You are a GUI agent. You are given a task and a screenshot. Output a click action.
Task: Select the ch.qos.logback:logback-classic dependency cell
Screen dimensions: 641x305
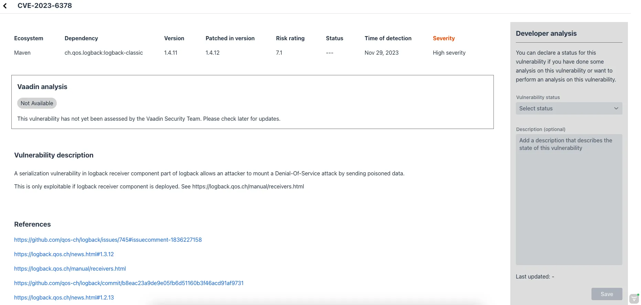(x=104, y=53)
